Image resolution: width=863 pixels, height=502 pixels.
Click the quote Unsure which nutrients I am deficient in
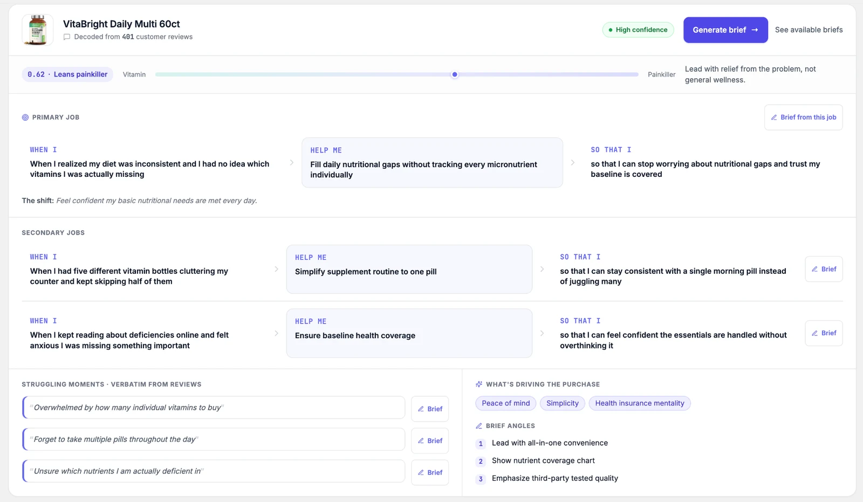point(214,471)
